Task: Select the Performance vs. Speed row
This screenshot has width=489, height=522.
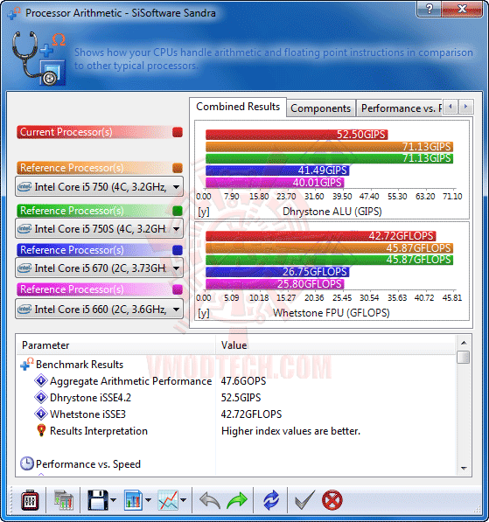Action: (236, 463)
